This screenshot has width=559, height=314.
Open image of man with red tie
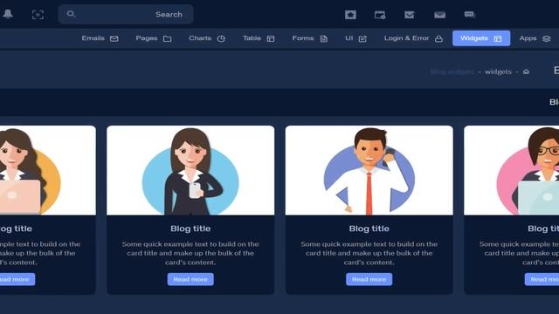[x=369, y=171]
